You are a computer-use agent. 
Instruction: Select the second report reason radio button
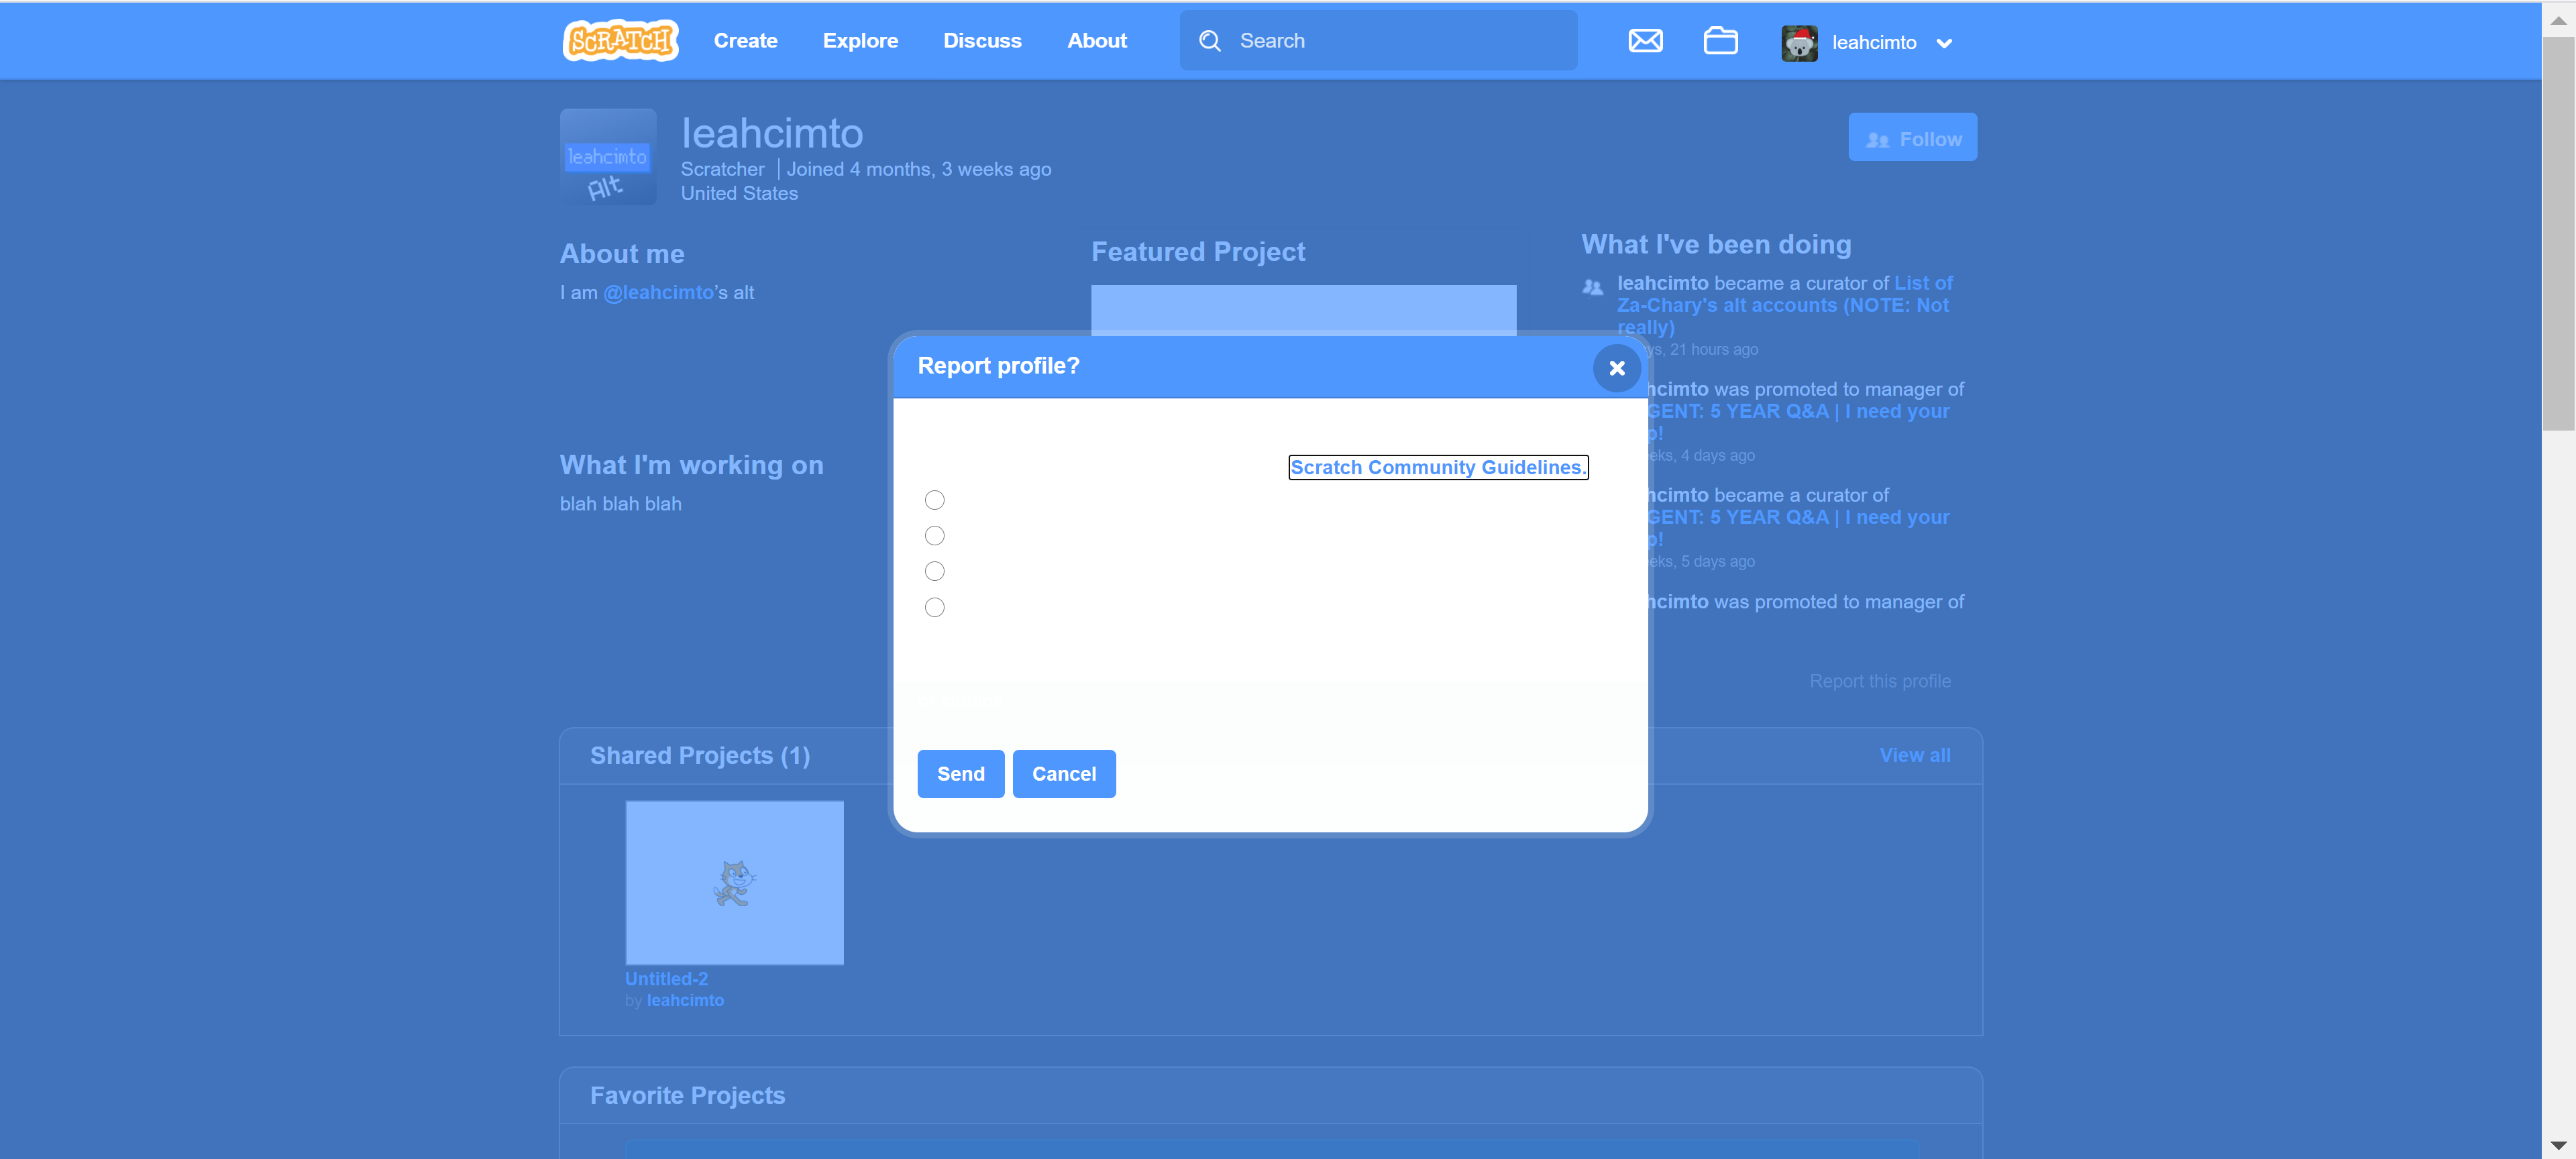(934, 536)
